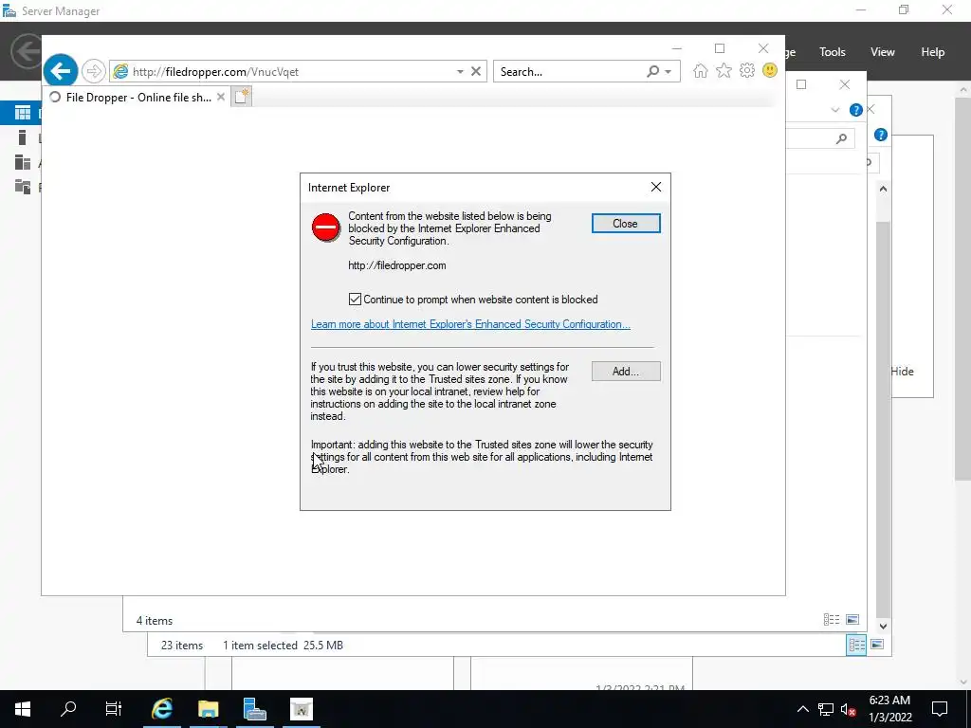Screen dimensions: 971x728
Task: Expand ribbon chevron in Explorer window
Action: click(834, 110)
